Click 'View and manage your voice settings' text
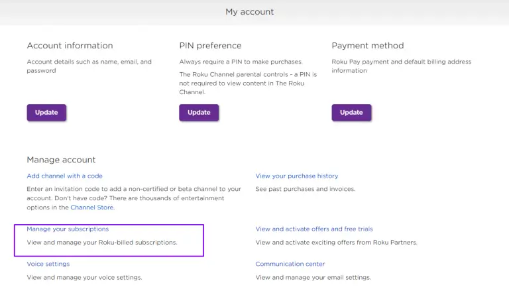The width and height of the screenshot is (509, 291). click(x=84, y=277)
